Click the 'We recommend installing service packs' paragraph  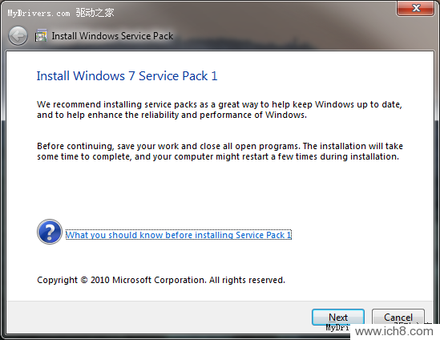coord(220,110)
